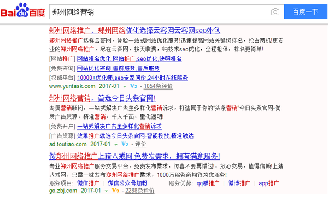Open 网站排名优化,网站推广,seo优化,快照排名 link
The width and height of the screenshot is (328, 202).
point(129,59)
